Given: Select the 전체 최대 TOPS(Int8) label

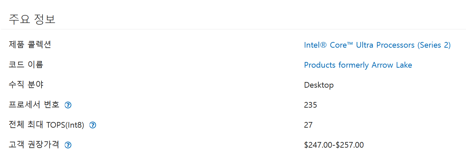Looking at the screenshot, I should coord(46,125).
